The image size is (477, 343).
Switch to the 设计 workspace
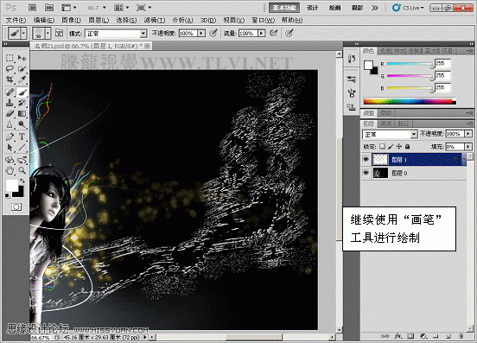313,8
